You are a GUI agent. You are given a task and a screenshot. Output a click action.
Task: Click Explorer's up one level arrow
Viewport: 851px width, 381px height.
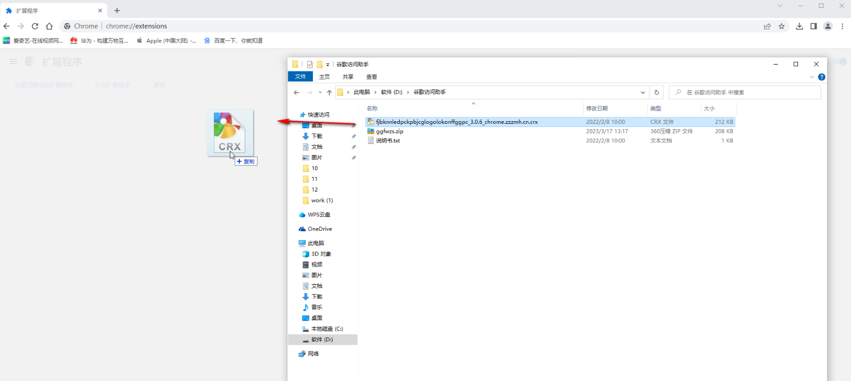329,93
